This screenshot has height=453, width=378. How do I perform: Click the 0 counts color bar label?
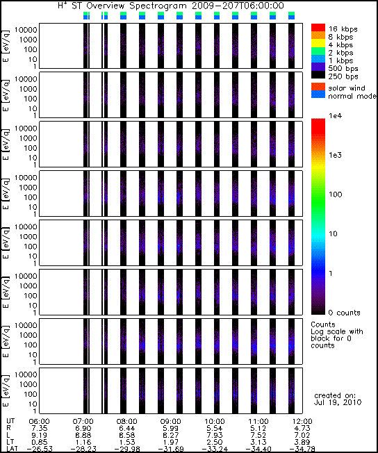(x=344, y=313)
